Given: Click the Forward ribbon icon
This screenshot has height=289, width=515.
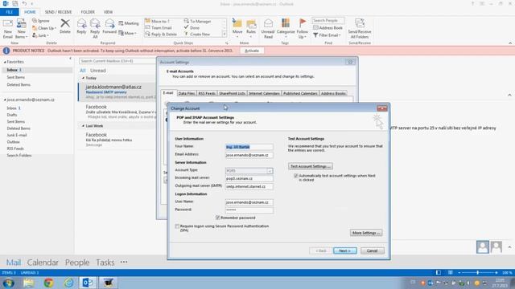Looking at the screenshot, I should pyautogui.click(x=109, y=23).
